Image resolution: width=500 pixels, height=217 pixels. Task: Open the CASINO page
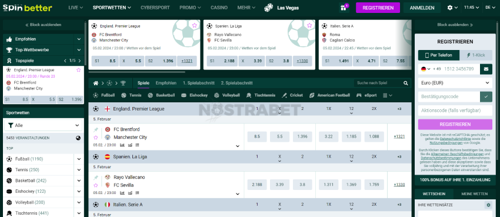point(219,8)
